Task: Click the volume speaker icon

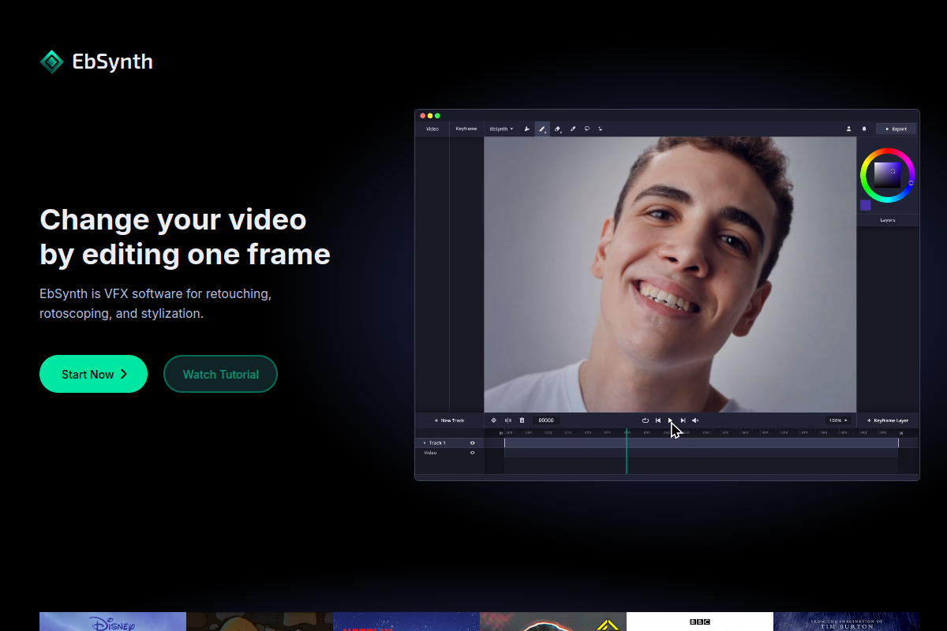Action: (x=695, y=420)
